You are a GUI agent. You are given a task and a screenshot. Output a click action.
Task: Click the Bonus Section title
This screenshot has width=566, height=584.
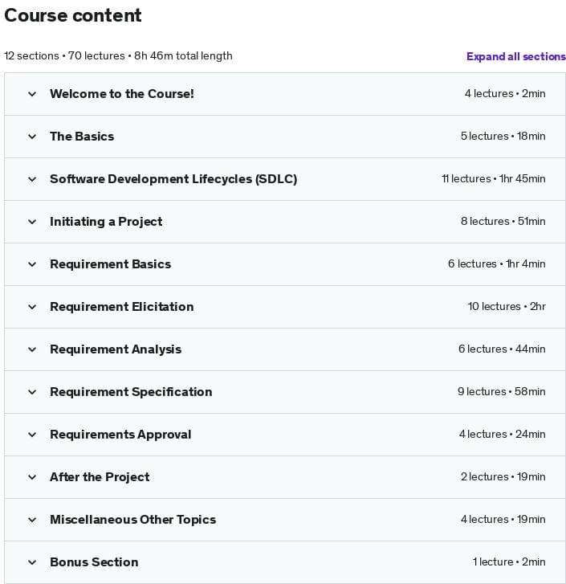tap(94, 562)
